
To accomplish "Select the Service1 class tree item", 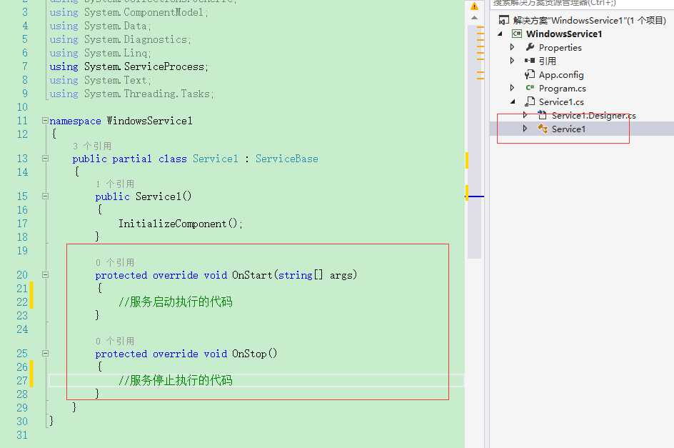I will coord(568,129).
